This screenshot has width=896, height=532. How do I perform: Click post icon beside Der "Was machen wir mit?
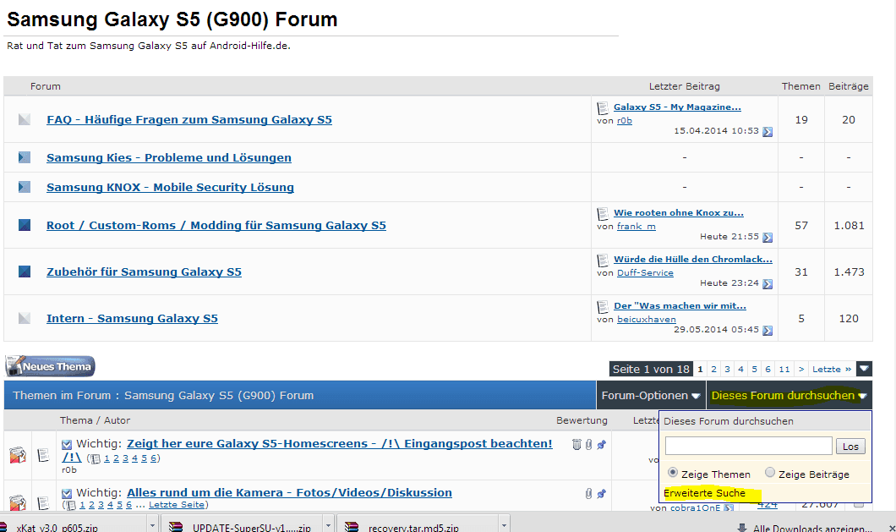(603, 307)
